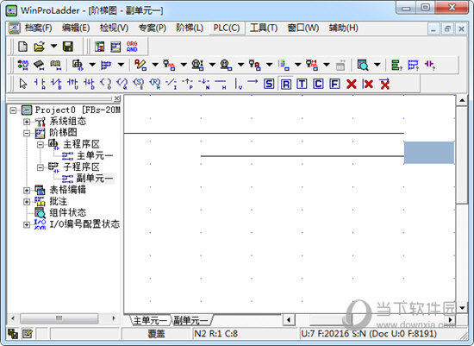Click the green list with question mark icon
Image resolution: width=474 pixels, height=346 pixels.
[396, 65]
